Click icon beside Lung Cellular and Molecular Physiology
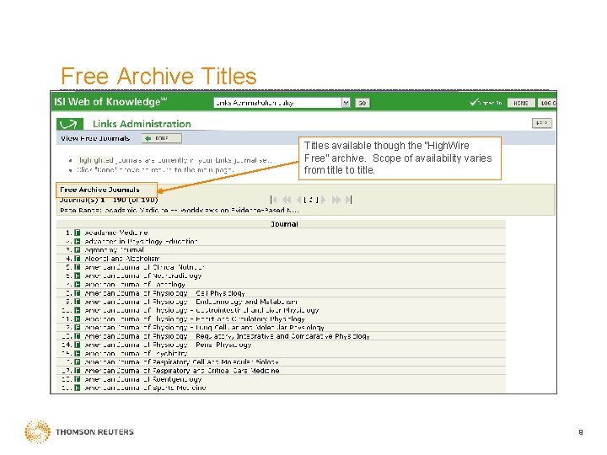 78,327
